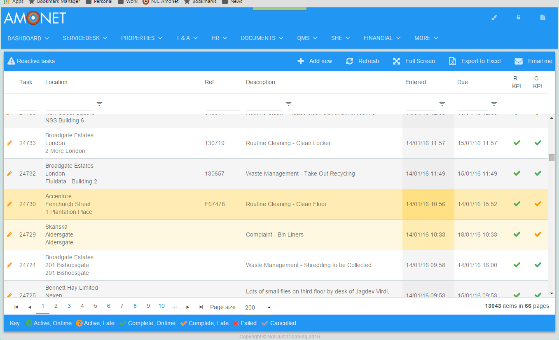
Task: Edit task 24732 with its pencil icon
Action: coord(9,174)
